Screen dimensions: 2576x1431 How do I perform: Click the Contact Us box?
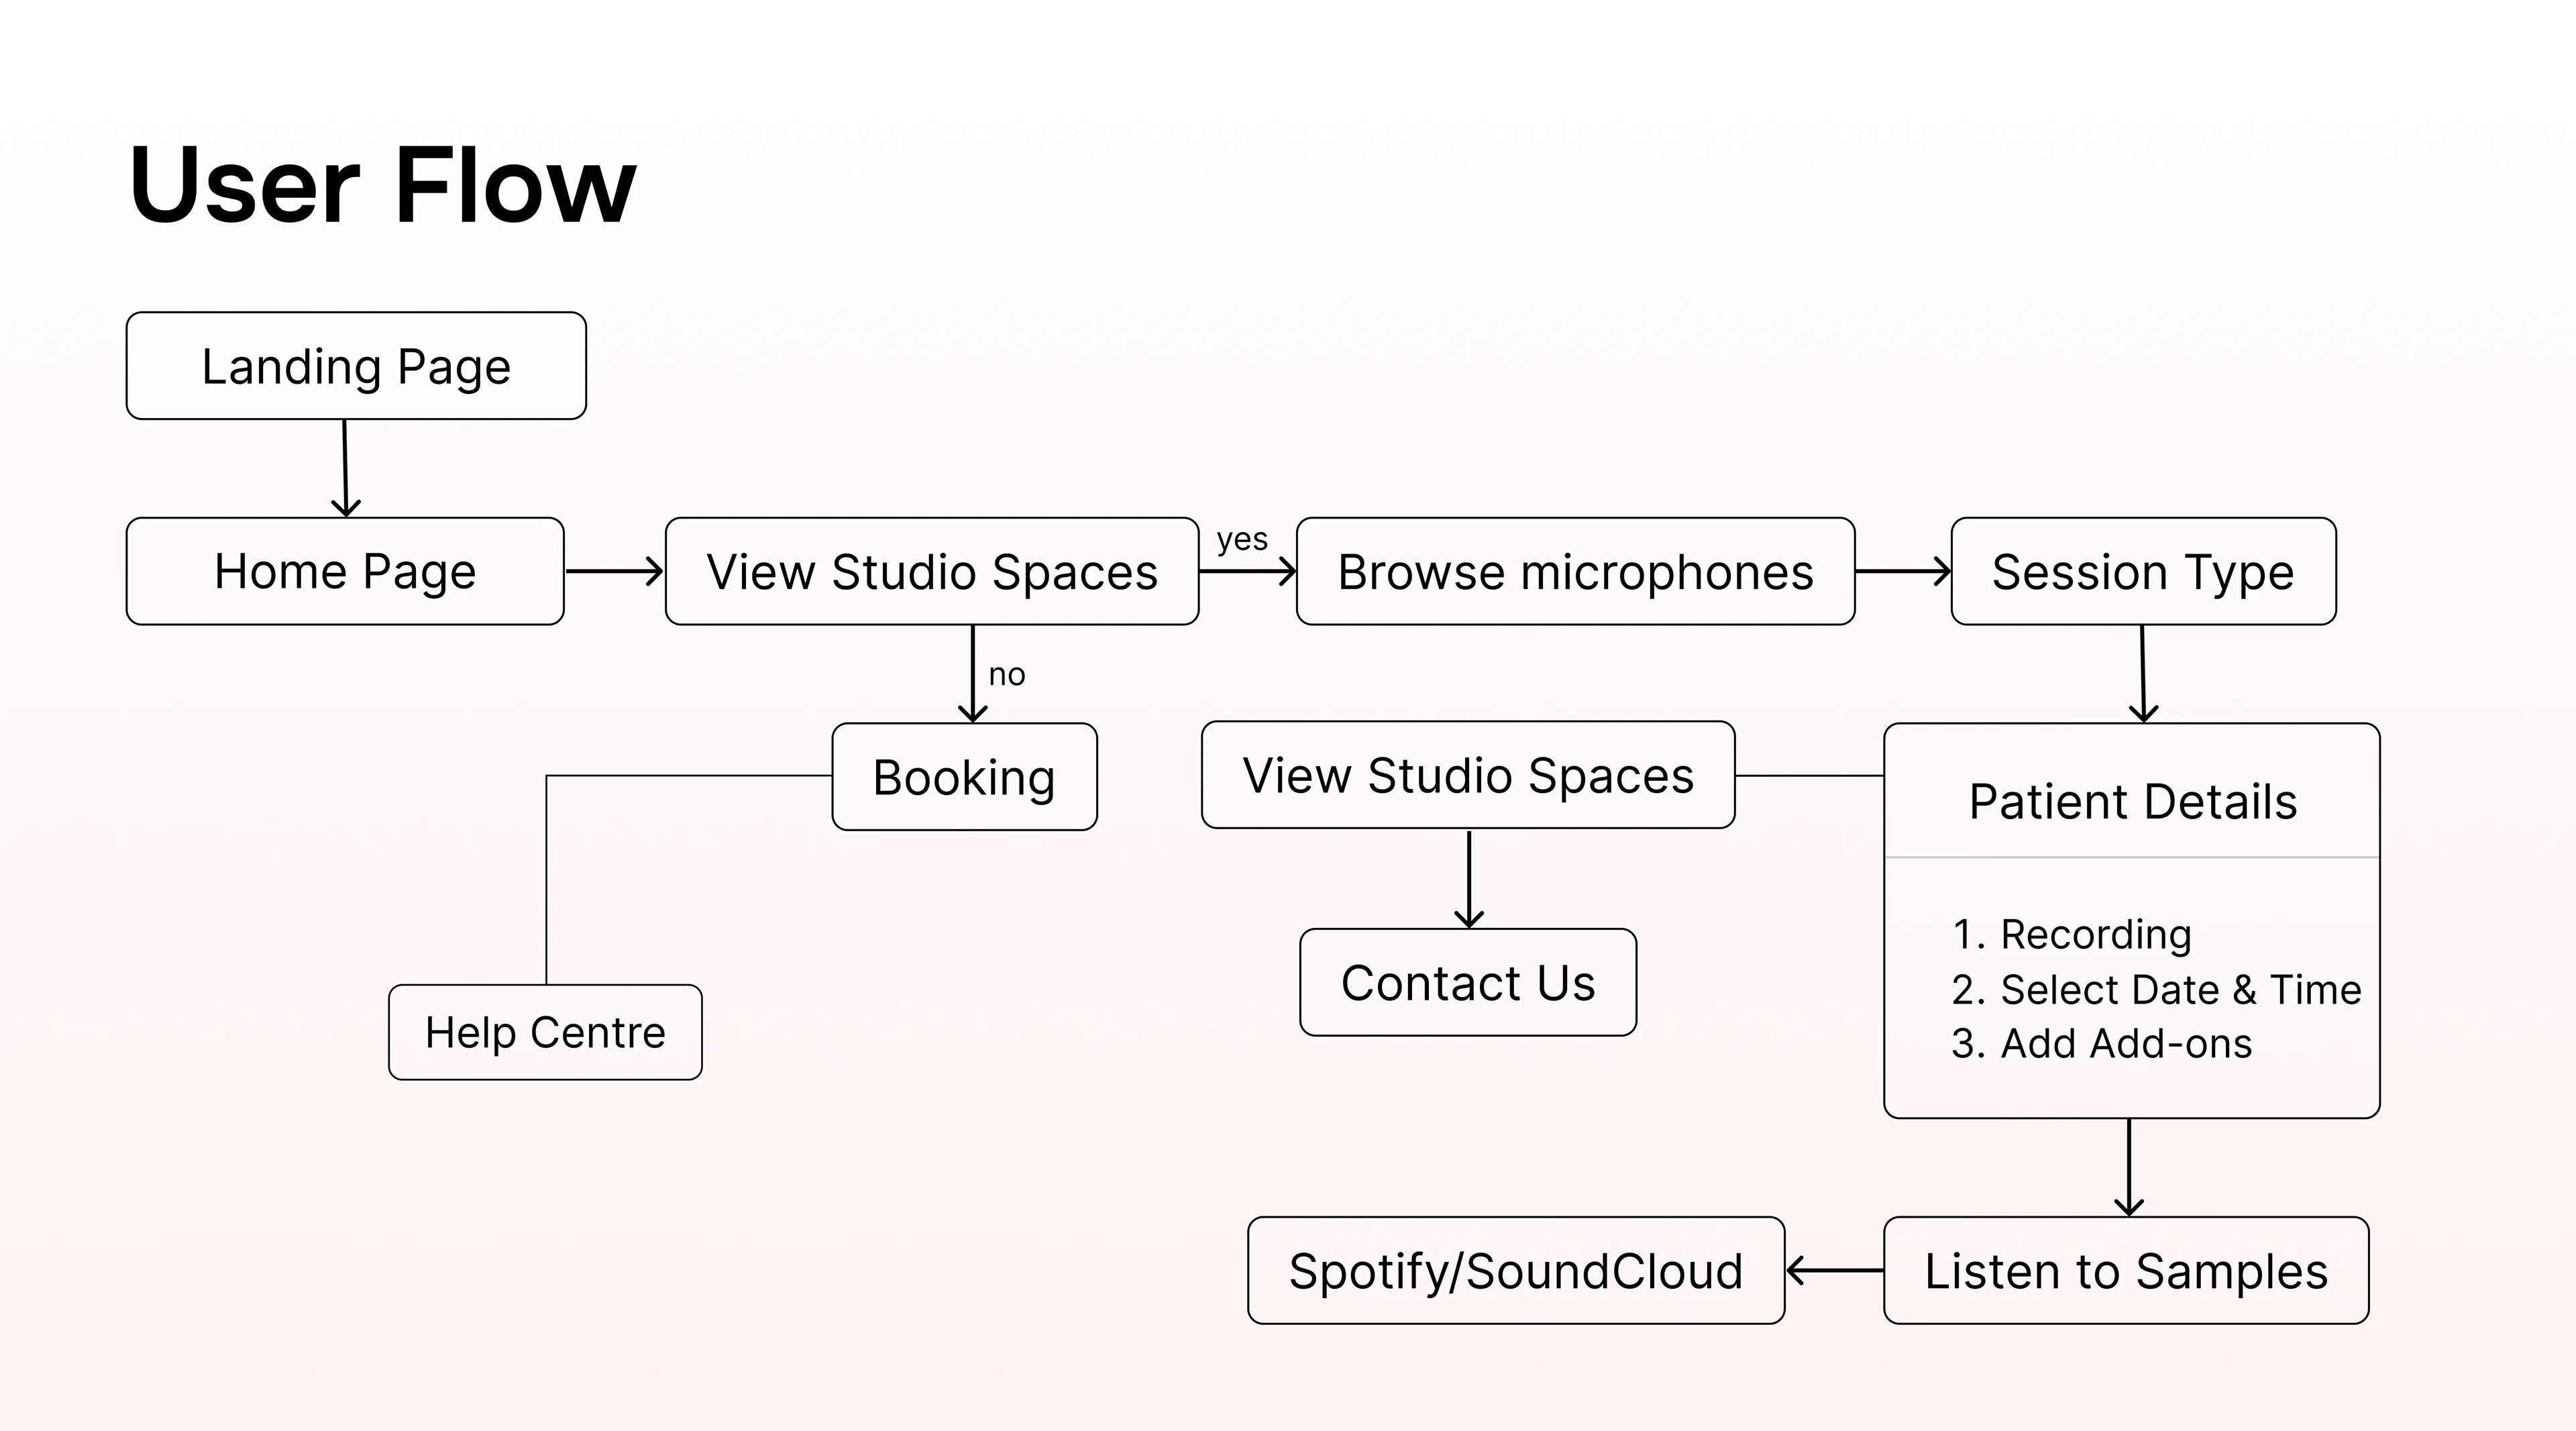[x=1468, y=982]
